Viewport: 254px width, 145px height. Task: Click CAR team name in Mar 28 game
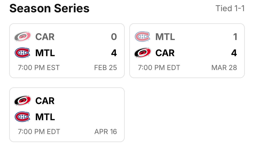(165, 53)
